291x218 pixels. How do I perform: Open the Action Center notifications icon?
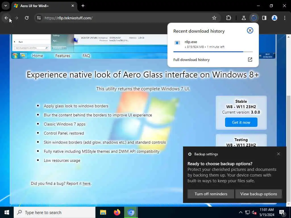tap(282, 213)
